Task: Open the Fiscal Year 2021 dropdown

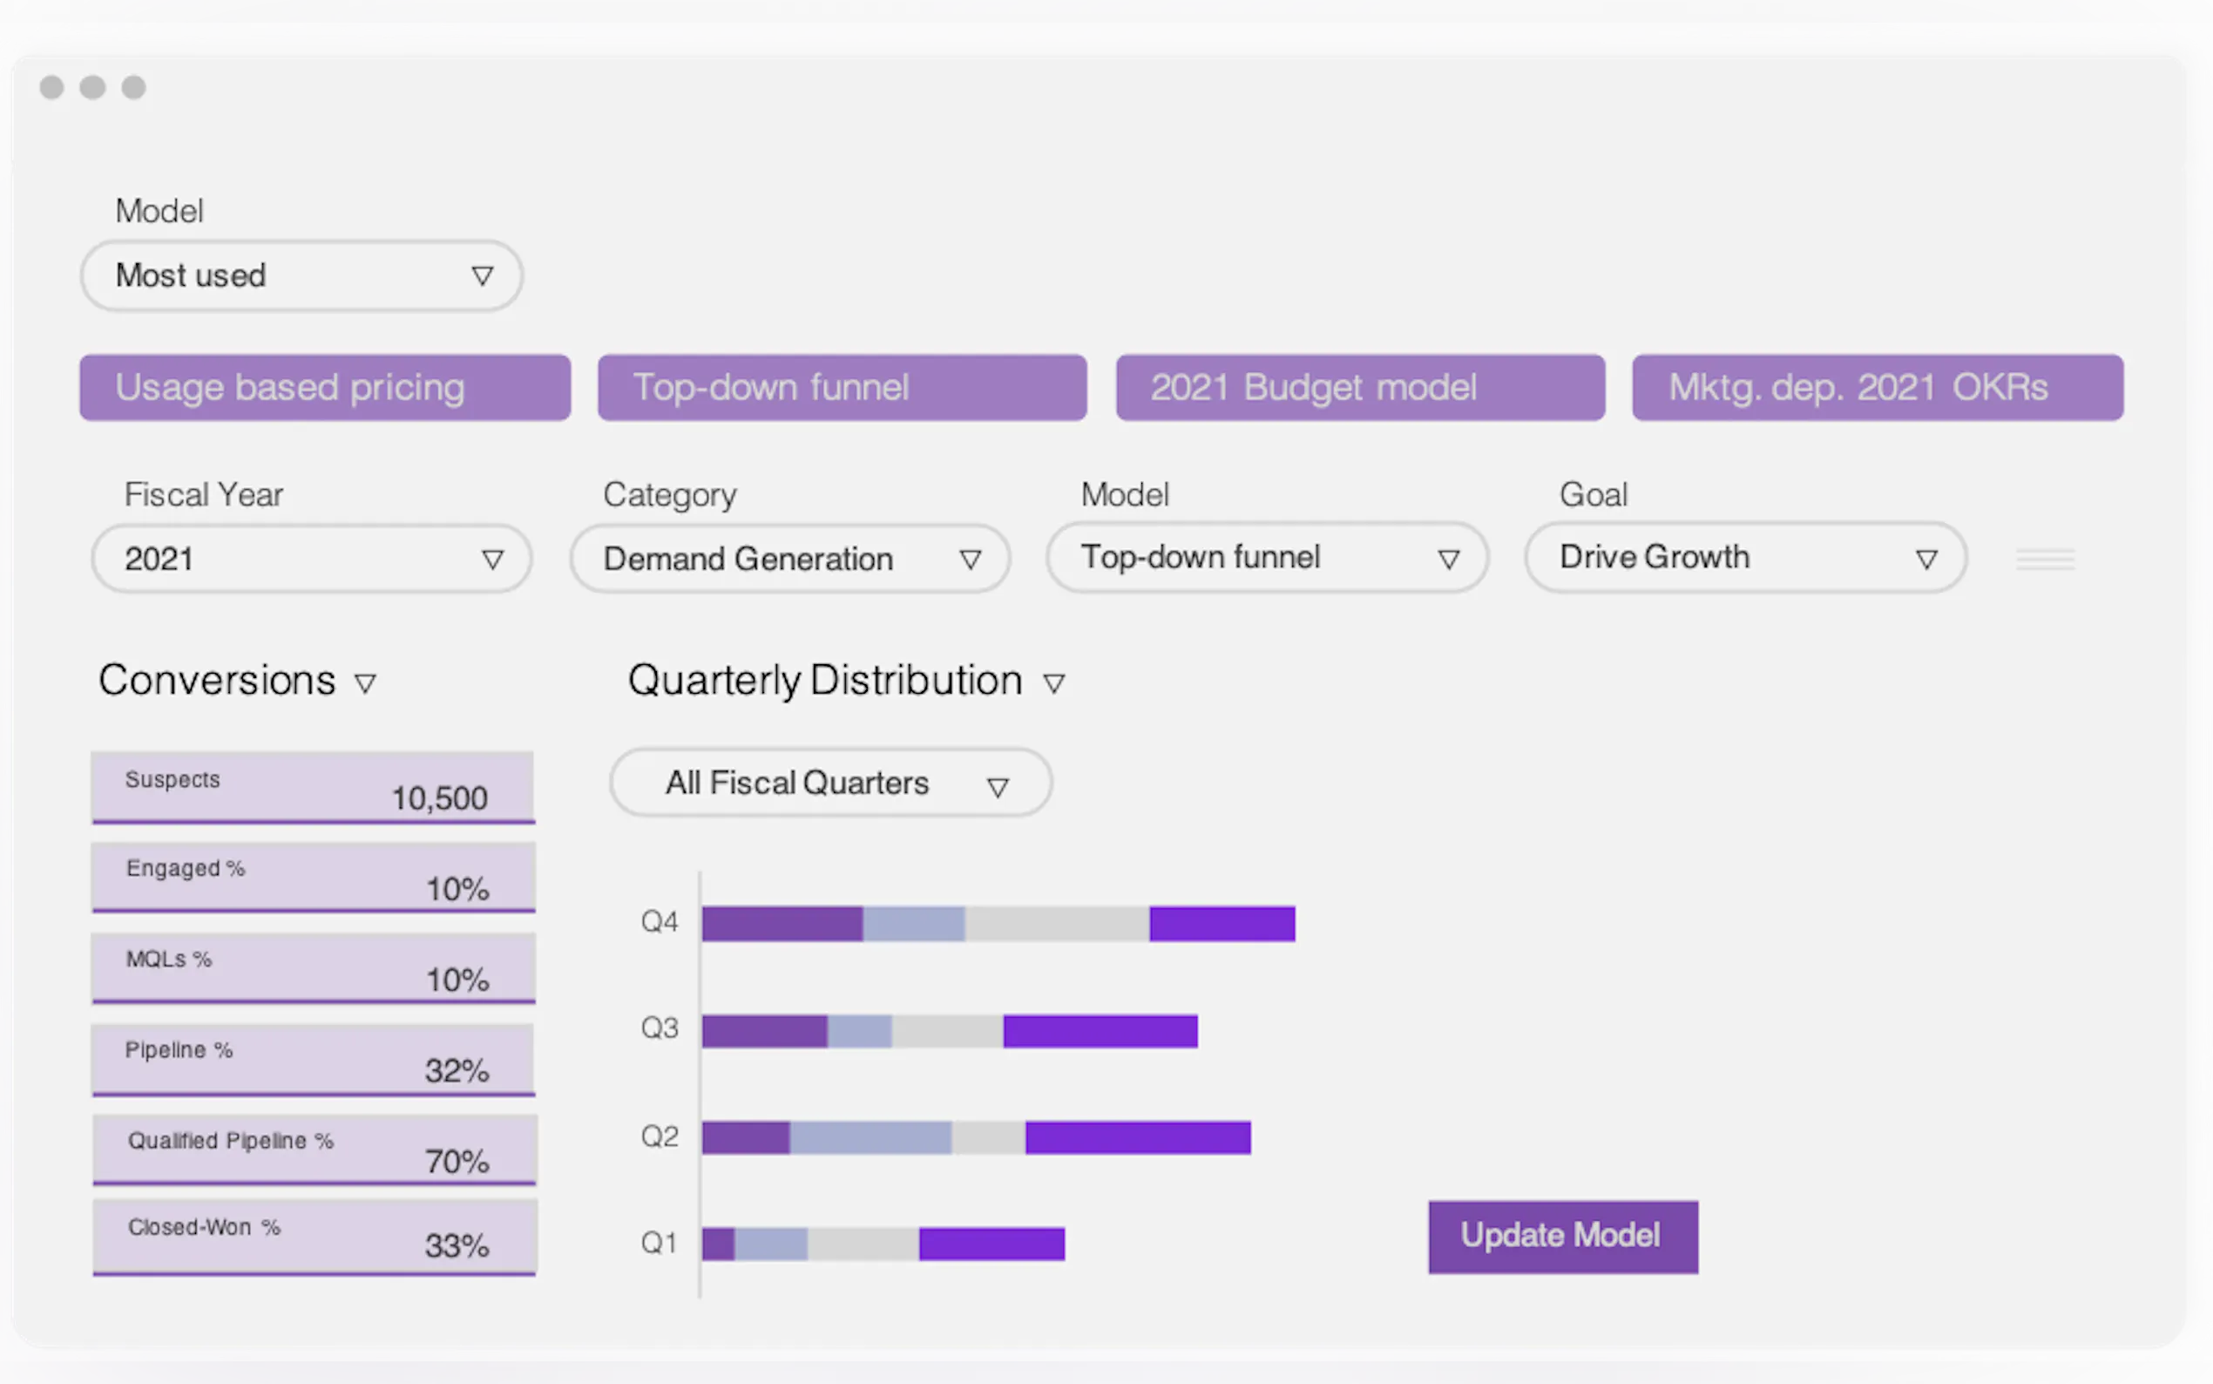Action: 312,559
